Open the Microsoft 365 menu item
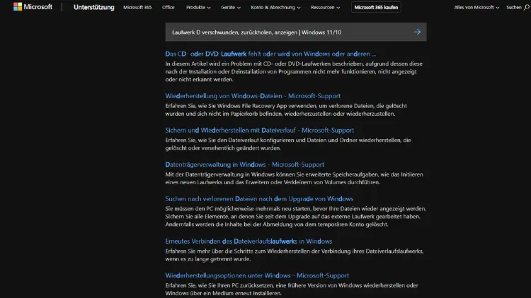 [137, 7]
